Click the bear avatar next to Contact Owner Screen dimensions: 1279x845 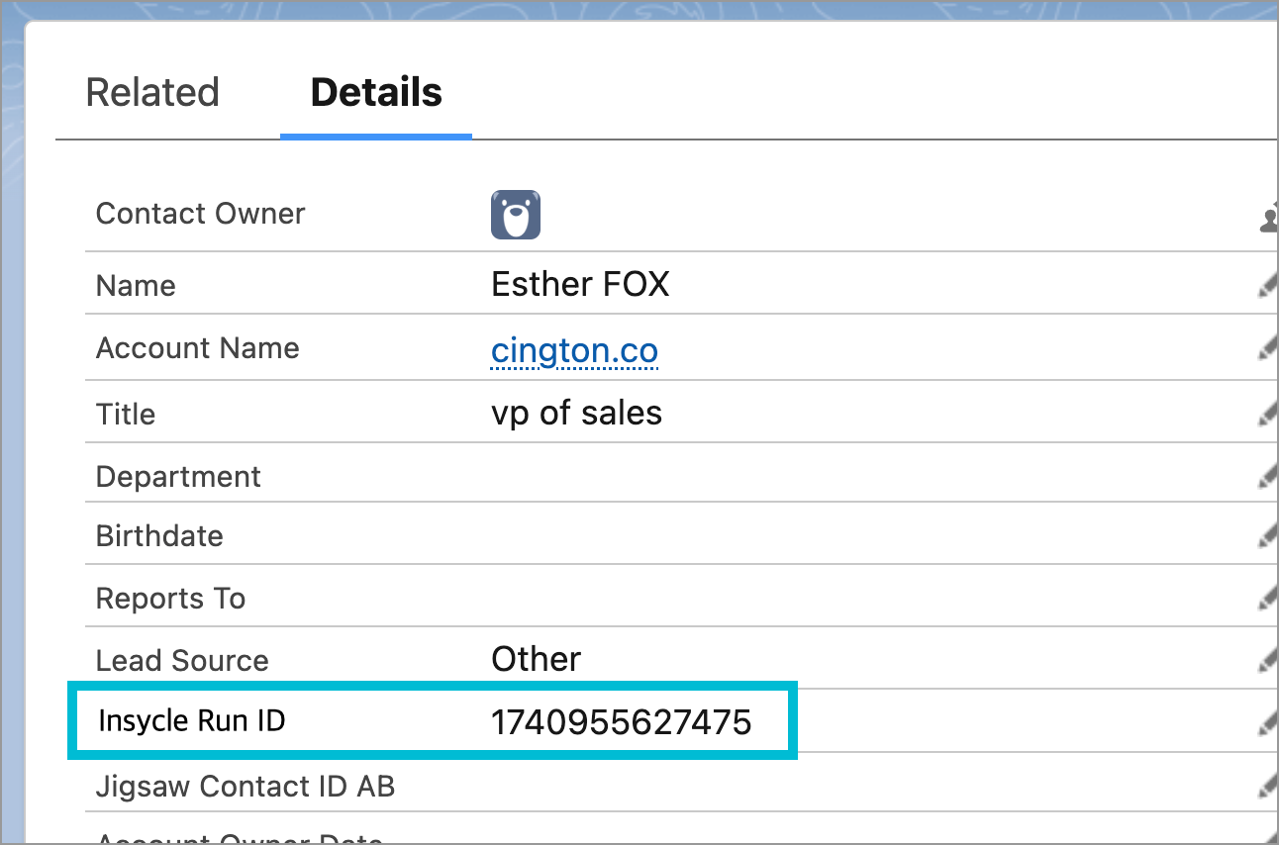tap(515, 214)
